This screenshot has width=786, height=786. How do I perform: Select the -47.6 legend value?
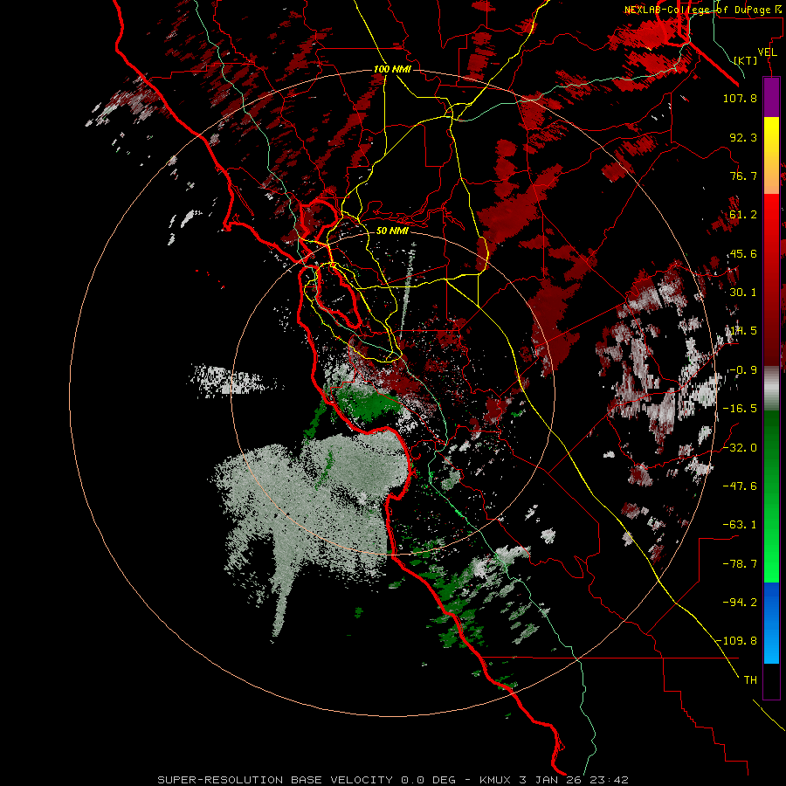(x=740, y=486)
